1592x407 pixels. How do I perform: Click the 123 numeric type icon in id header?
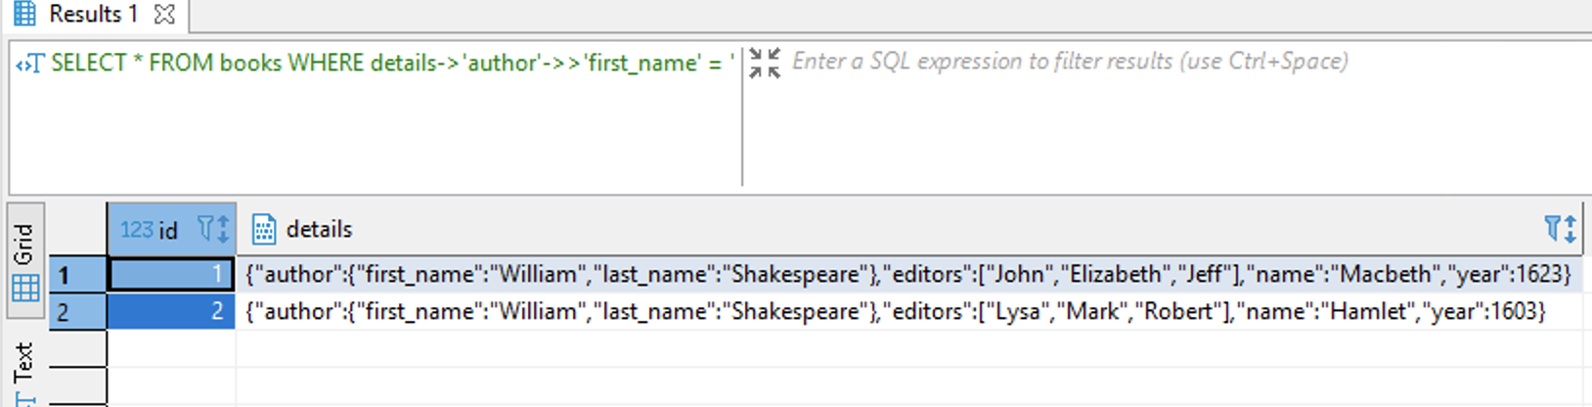[136, 230]
